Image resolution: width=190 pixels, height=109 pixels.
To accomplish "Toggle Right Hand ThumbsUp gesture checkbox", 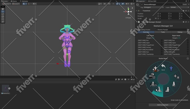I will coord(188,54).
